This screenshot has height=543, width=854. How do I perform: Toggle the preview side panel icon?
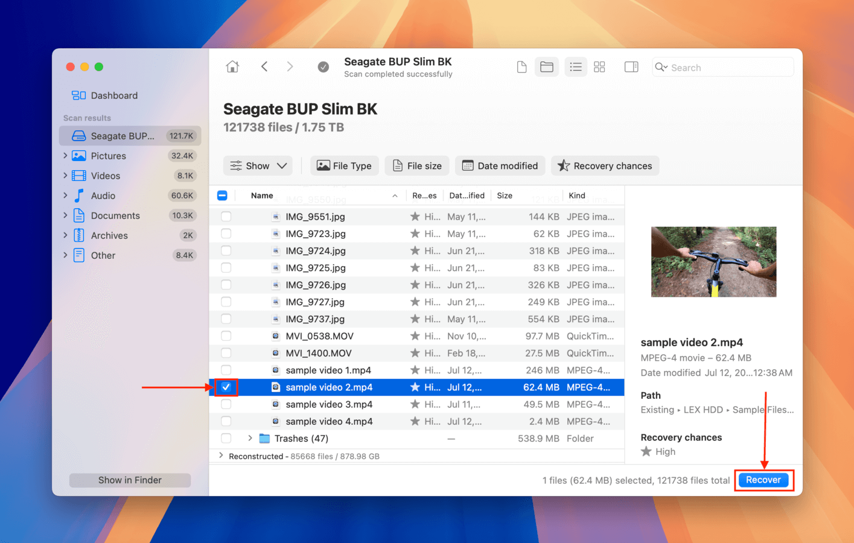click(x=631, y=67)
